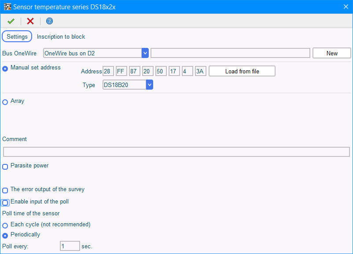This screenshot has width=353, height=254.
Task: Click the Poll every: label
Action: pyautogui.click(x=15, y=247)
